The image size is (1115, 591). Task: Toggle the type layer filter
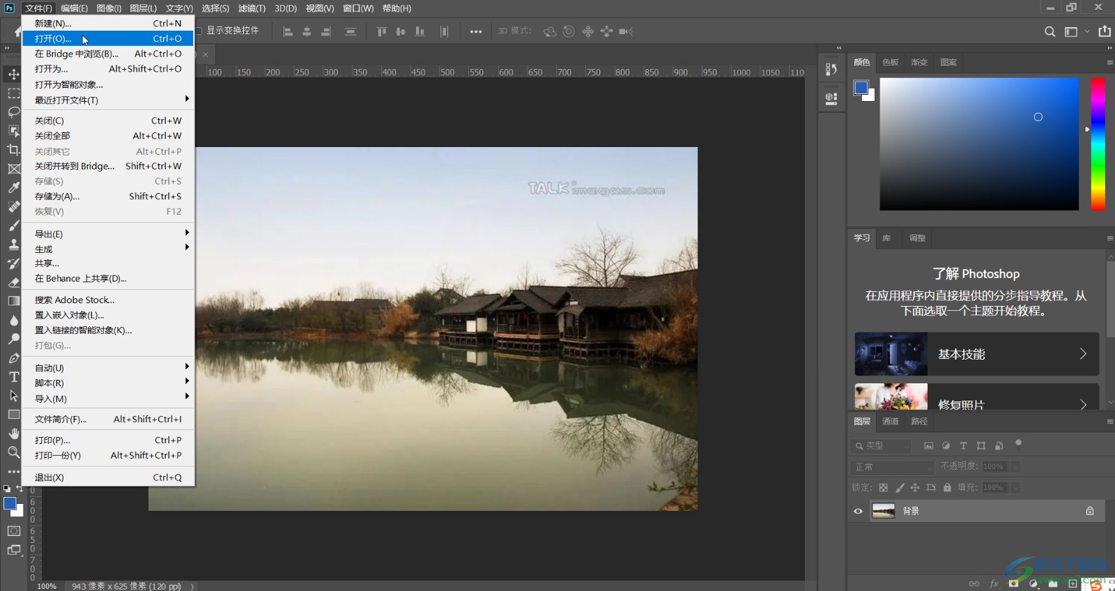963,445
